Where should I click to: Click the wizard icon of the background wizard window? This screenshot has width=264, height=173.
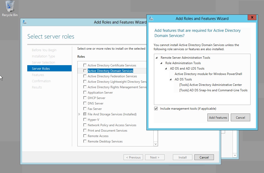point(25,22)
